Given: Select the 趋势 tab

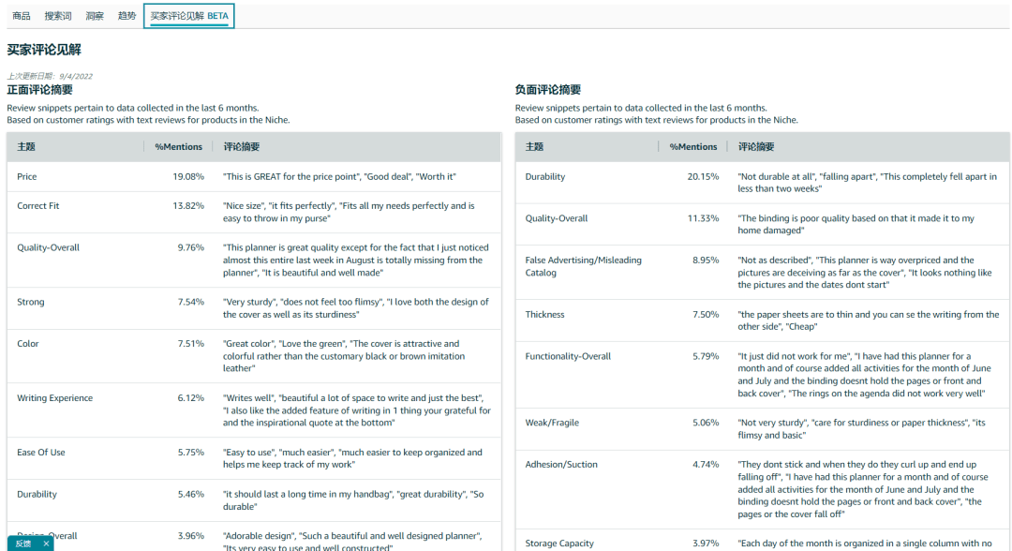Looking at the screenshot, I should click(126, 16).
